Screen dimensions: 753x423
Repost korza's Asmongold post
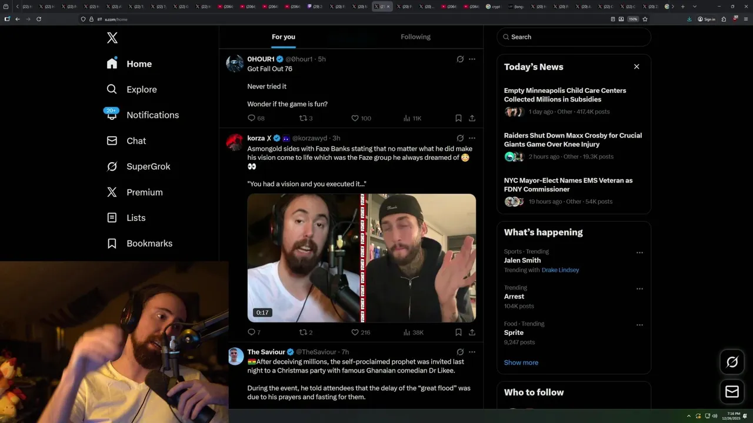(306, 333)
